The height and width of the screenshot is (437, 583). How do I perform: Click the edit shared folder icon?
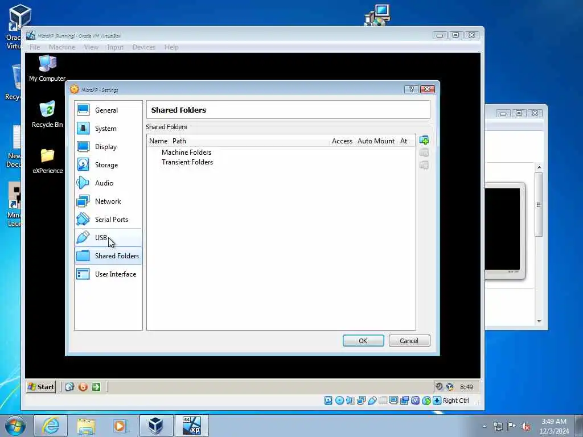pos(424,152)
